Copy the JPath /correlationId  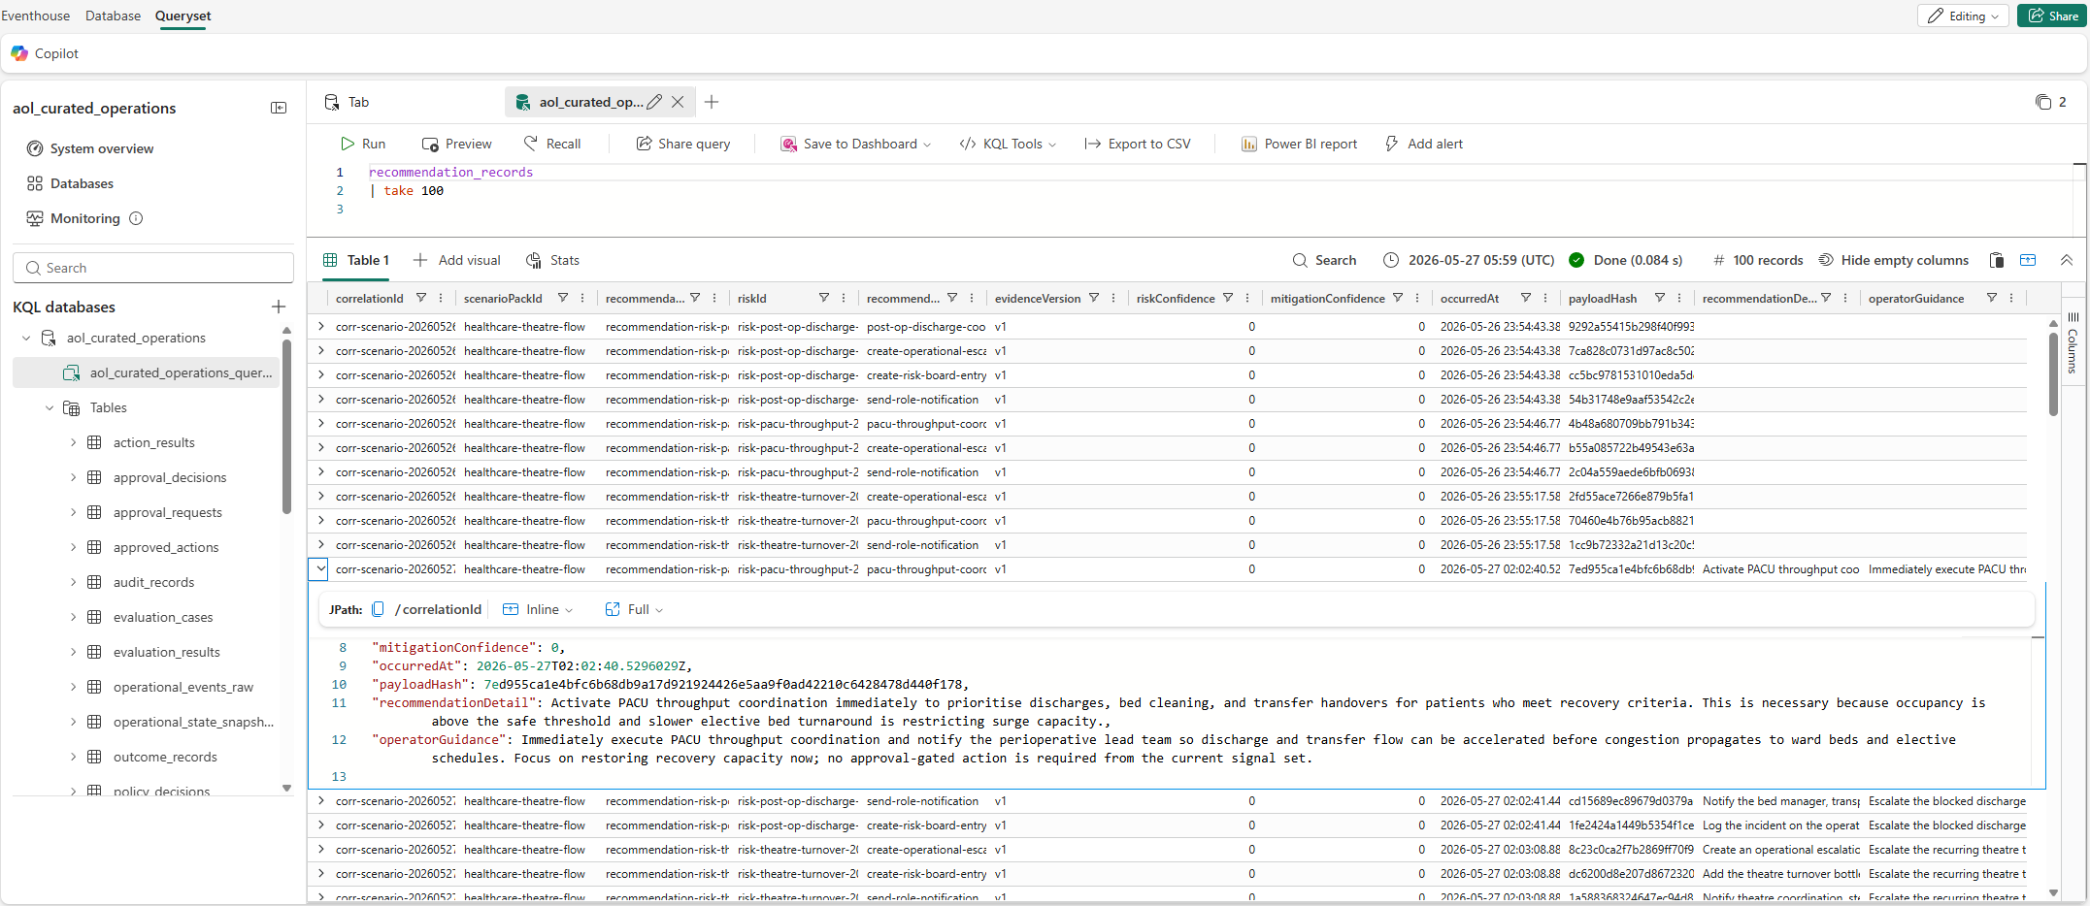coord(379,609)
